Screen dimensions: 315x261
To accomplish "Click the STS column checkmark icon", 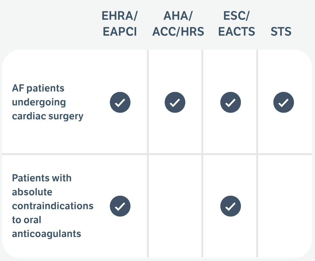I will 284,102.
